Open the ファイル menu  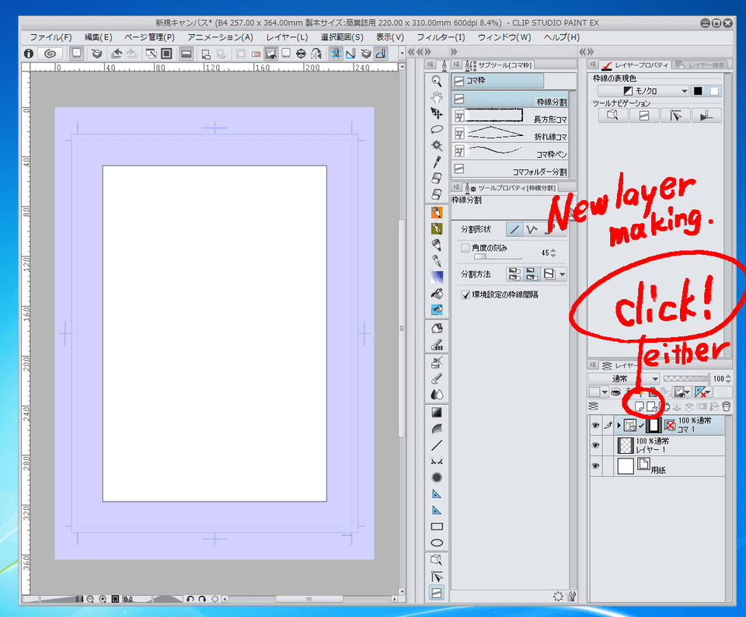[48, 36]
